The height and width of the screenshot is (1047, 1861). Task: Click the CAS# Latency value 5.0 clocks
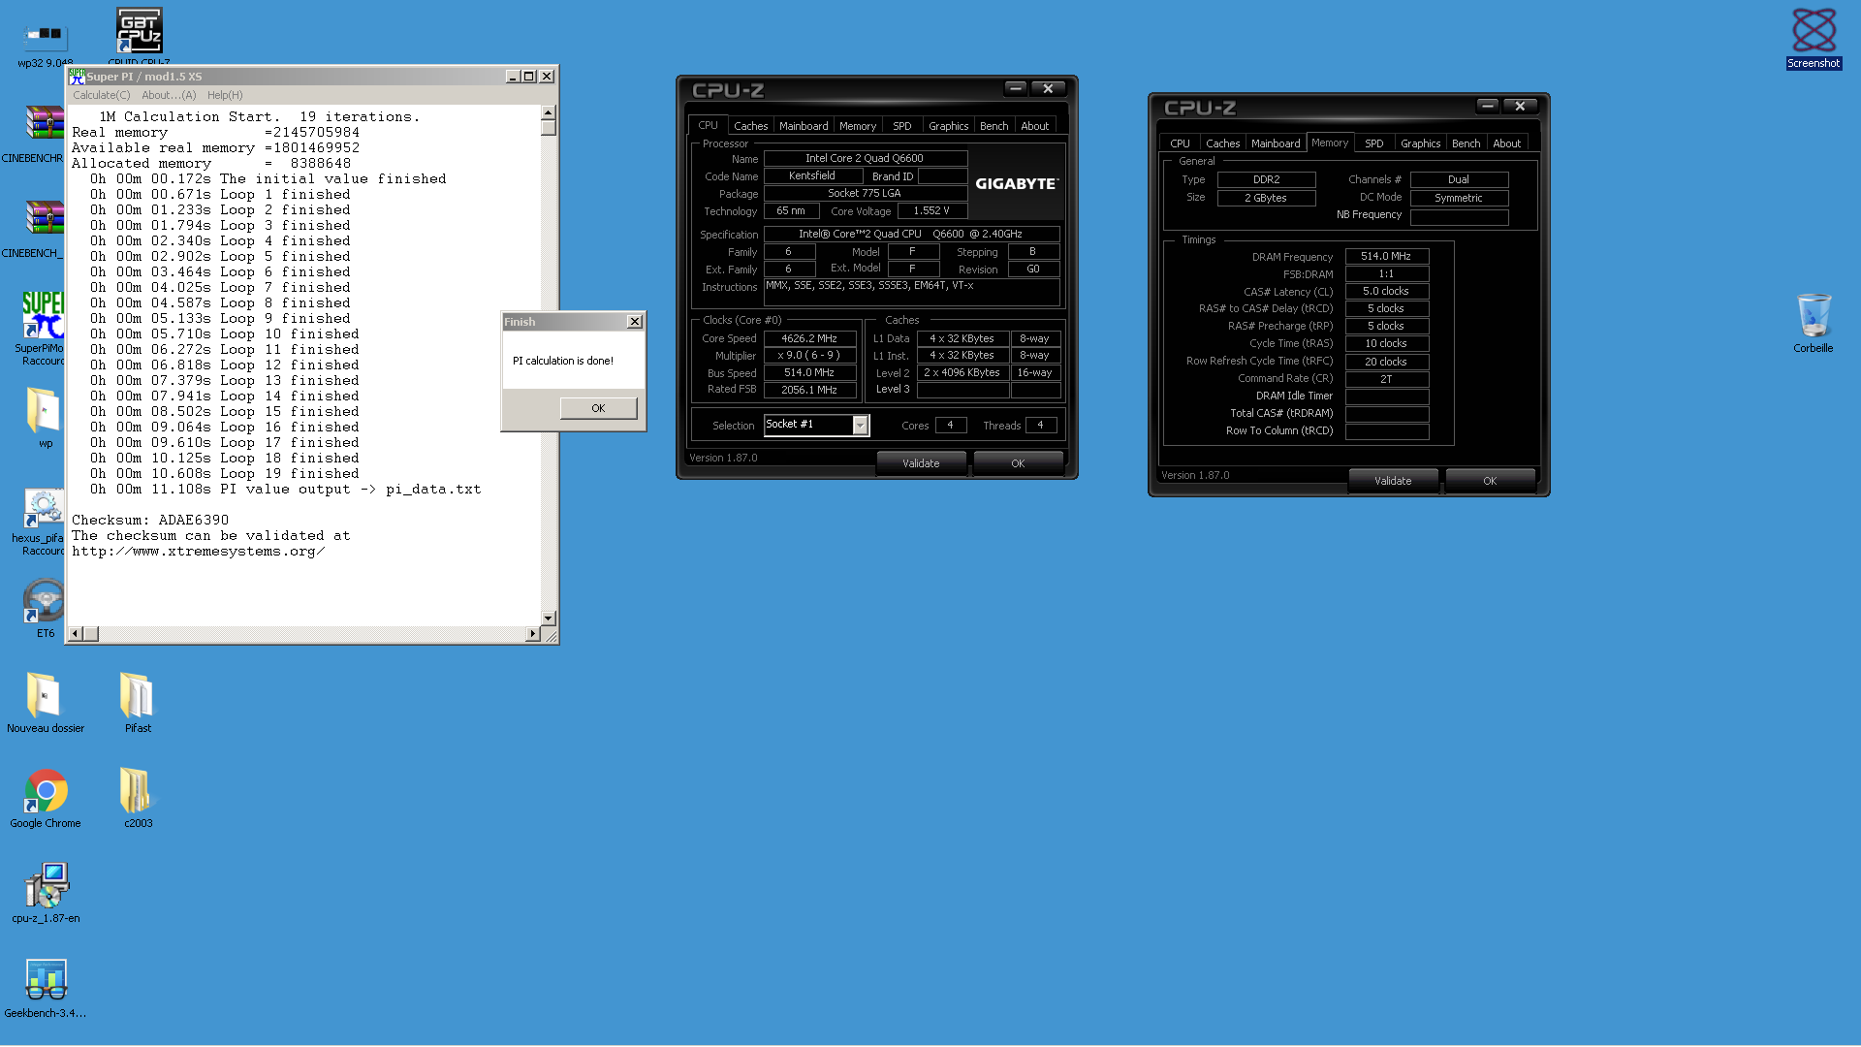coord(1386,292)
